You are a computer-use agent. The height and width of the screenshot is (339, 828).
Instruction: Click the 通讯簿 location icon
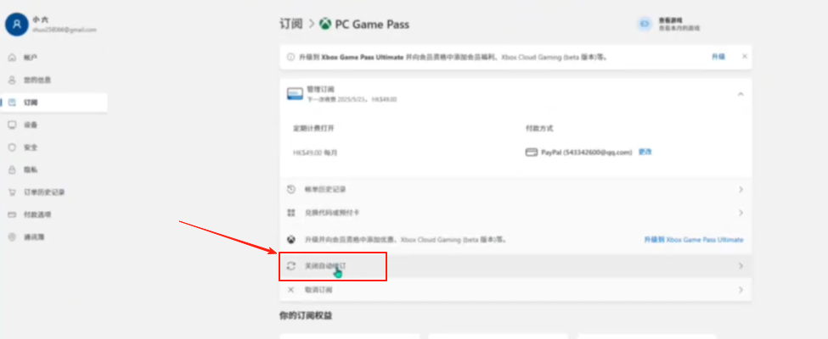(x=12, y=237)
